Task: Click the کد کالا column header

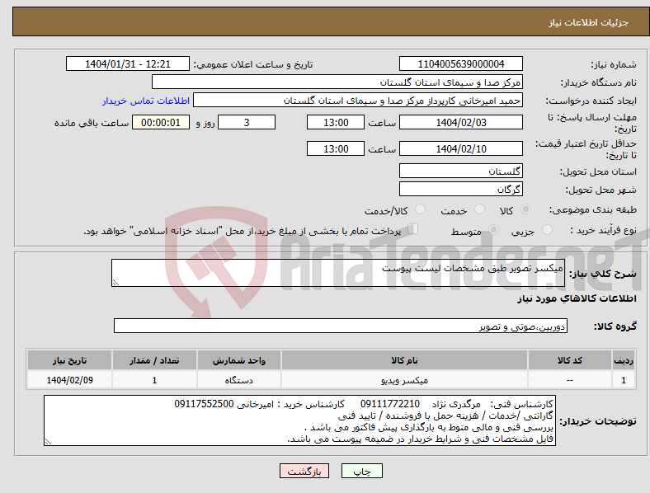Action: (570, 360)
